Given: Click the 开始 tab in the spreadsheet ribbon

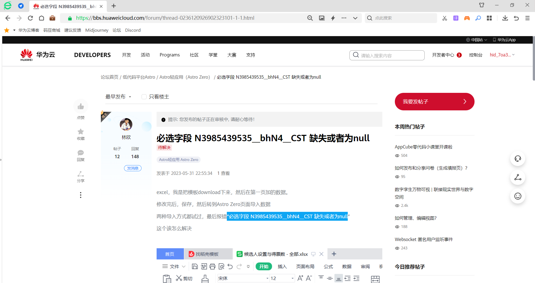Looking at the screenshot, I should point(264,266).
